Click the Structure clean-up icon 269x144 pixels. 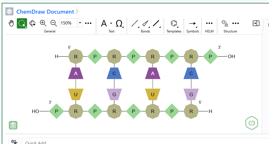(225, 23)
